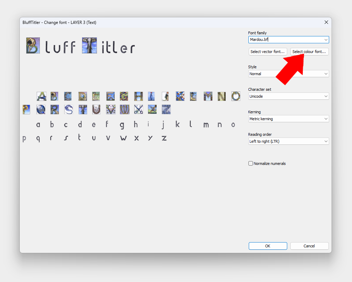Click the lowercase k glyph sample
Viewport: 352px width, 282px height.
pos(177,124)
